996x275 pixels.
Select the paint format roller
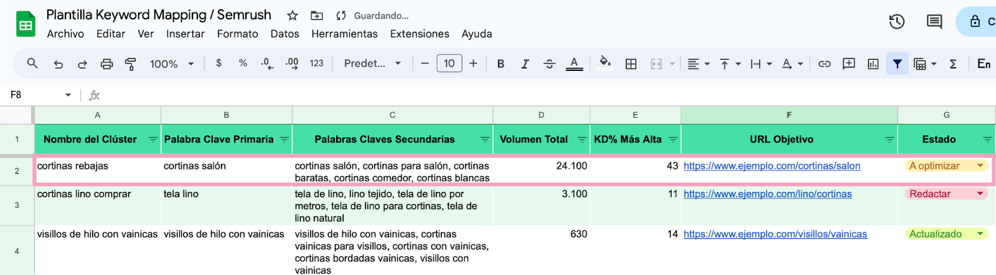131,63
